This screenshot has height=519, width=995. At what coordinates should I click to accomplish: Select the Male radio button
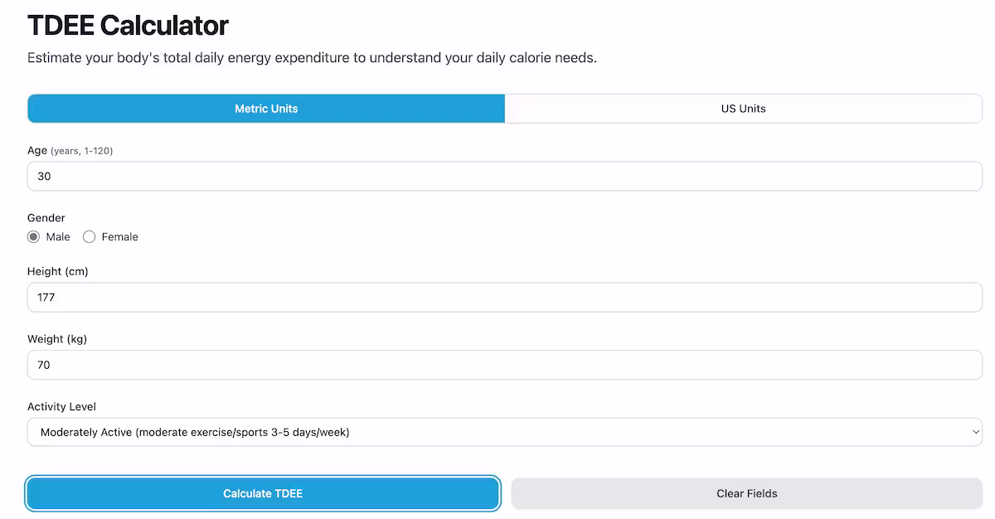(x=34, y=237)
